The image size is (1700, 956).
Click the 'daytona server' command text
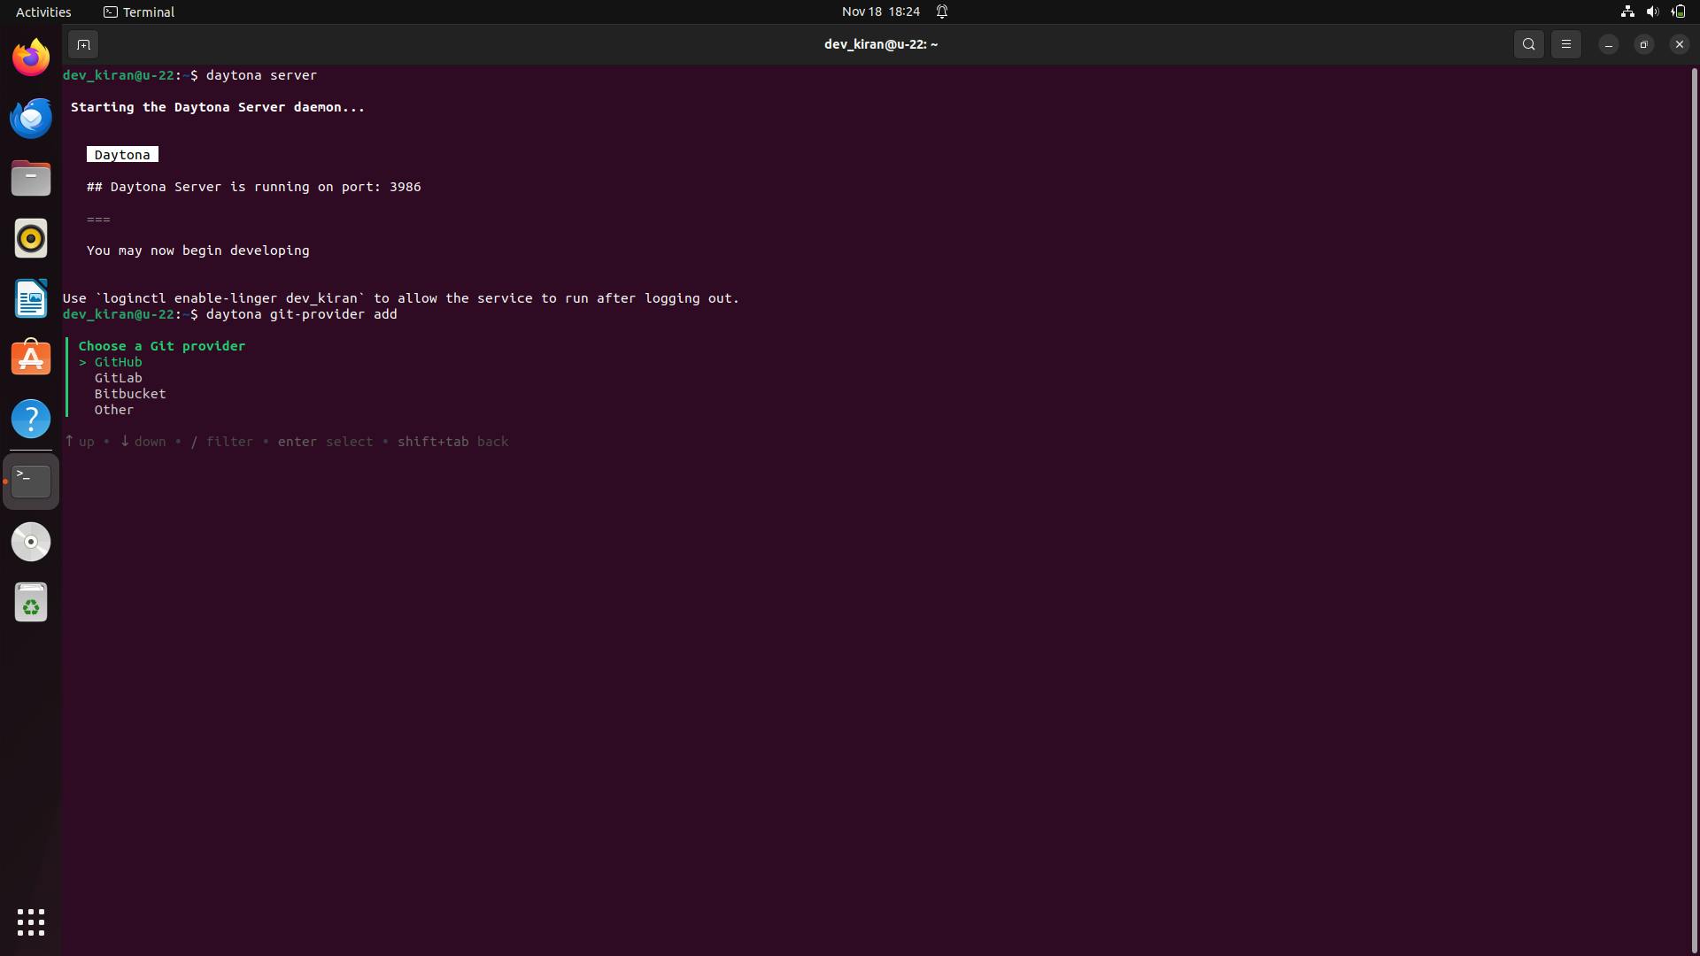tap(261, 75)
